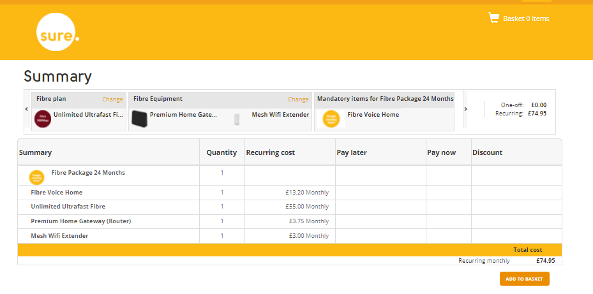The width and height of the screenshot is (593, 294).
Task: Open the Basket 0 items link
Action: point(525,18)
